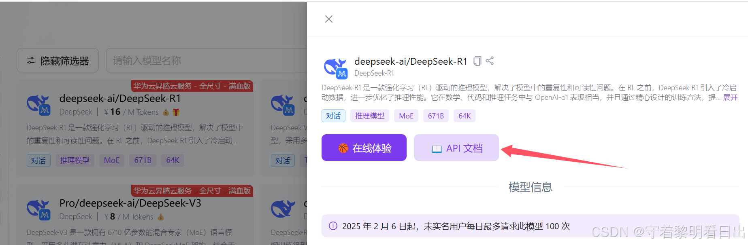748x245 pixels.
Task: Select the 对话 tag in the detail drawer
Action: tap(333, 116)
